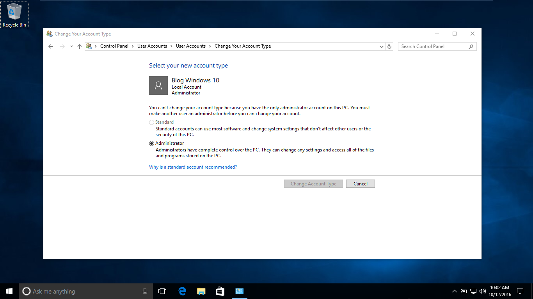Click the battery power tray icon
Image resolution: width=533 pixels, height=299 pixels.
pos(464,291)
